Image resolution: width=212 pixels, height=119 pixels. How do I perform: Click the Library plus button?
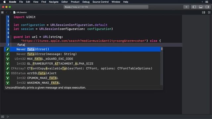tap(186, 7)
